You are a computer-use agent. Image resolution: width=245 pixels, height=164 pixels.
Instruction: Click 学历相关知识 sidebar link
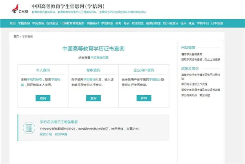pyautogui.click(x=189, y=95)
